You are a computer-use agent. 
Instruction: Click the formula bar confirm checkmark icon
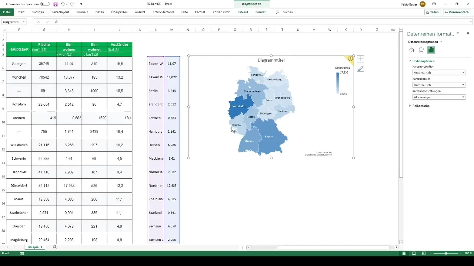click(47, 22)
